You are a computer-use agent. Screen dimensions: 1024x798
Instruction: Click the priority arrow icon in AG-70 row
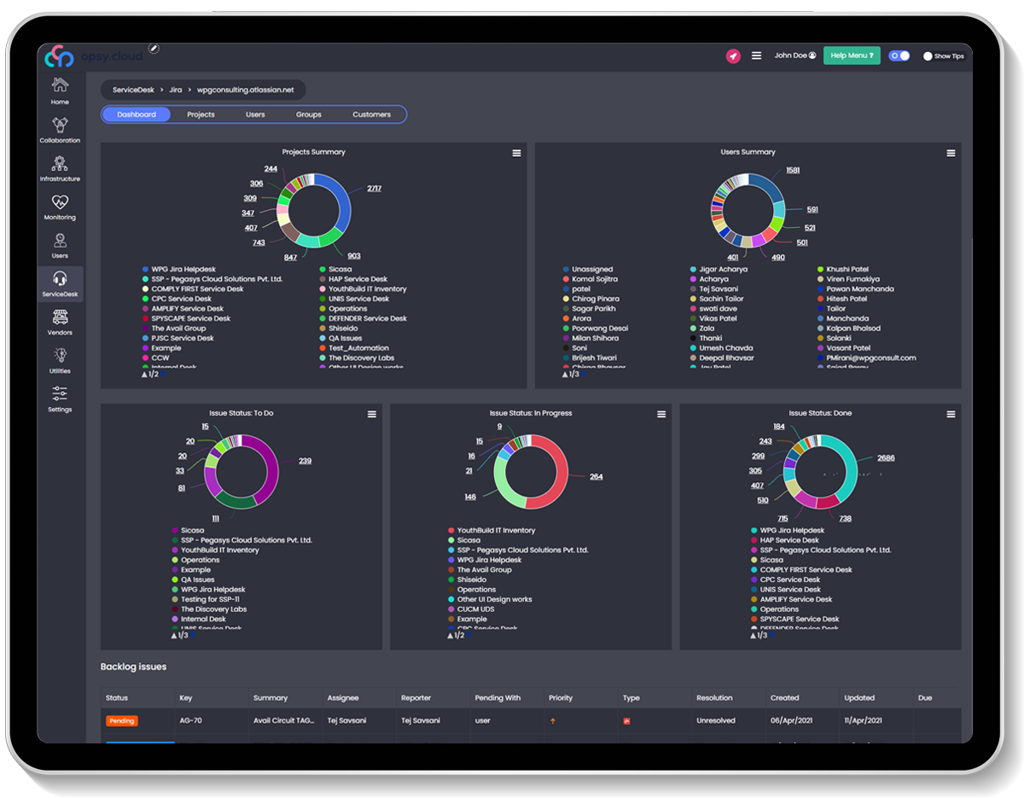553,721
